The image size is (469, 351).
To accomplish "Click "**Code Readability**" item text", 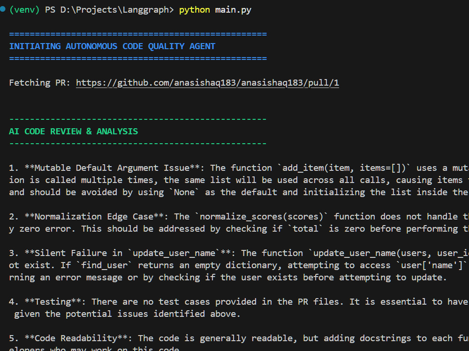I will [x=76, y=338].
